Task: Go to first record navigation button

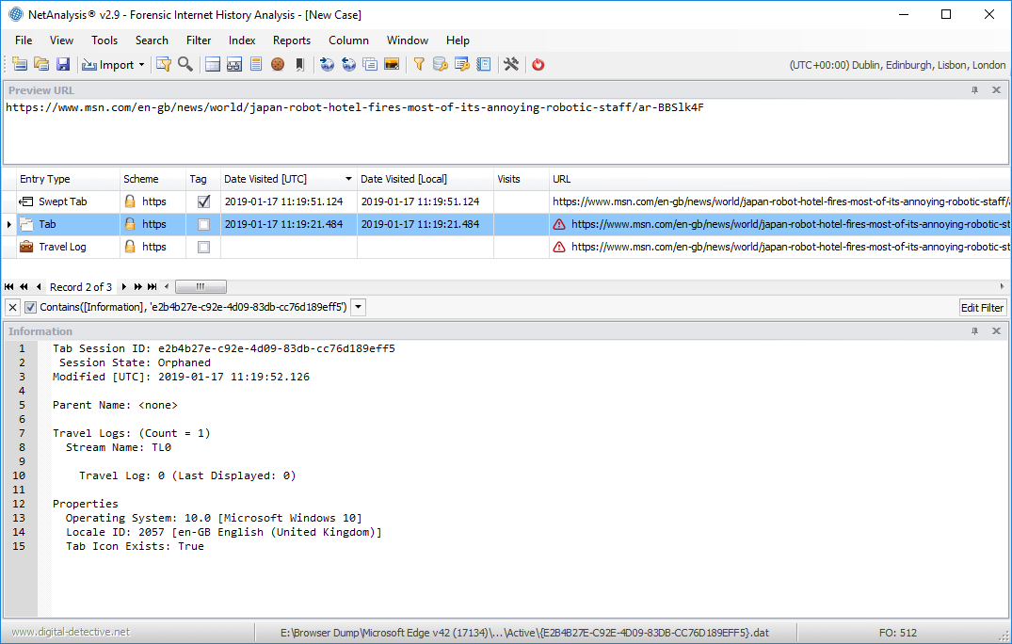Action: (x=9, y=286)
